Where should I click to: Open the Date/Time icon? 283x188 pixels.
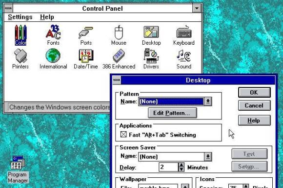(86, 59)
